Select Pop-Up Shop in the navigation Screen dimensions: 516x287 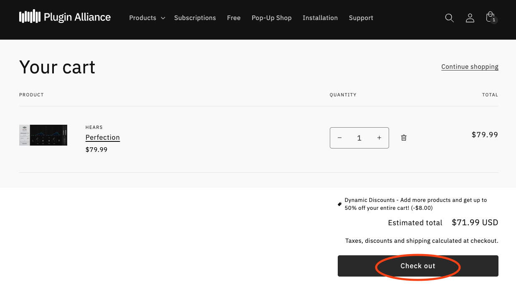pyautogui.click(x=271, y=18)
